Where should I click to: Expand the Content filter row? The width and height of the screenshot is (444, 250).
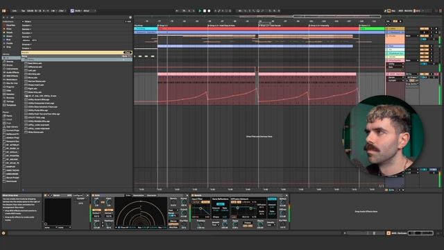click(x=26, y=25)
